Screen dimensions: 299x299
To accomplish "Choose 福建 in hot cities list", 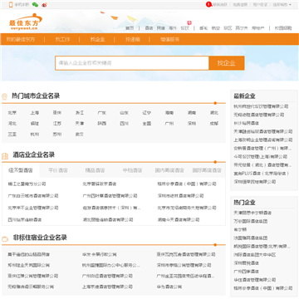I will tap(35, 124).
